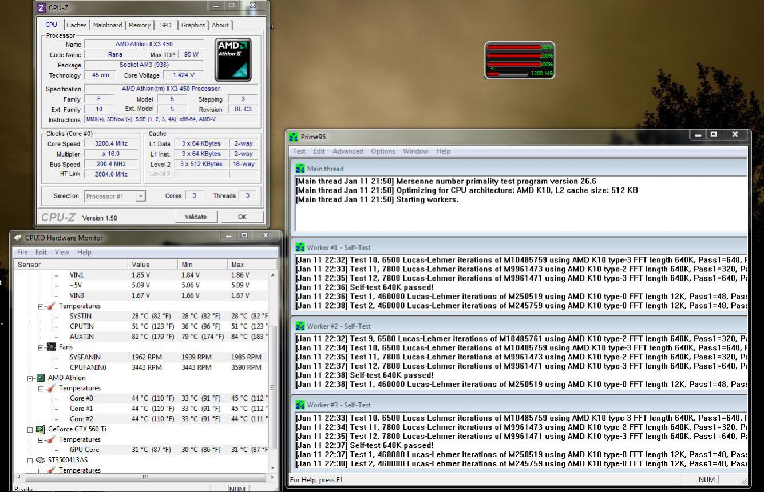Open the File menu in Hardware Monitor
Image resolution: width=764 pixels, height=492 pixels.
22,252
